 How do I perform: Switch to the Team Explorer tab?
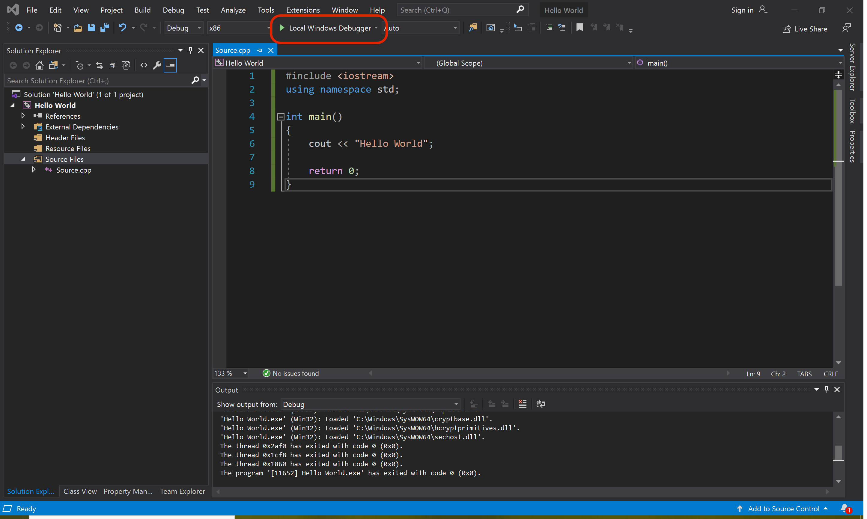[182, 491]
